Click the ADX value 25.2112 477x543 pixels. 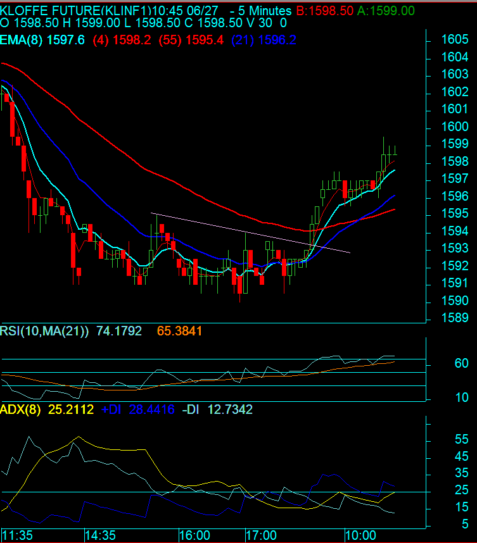click(71, 409)
